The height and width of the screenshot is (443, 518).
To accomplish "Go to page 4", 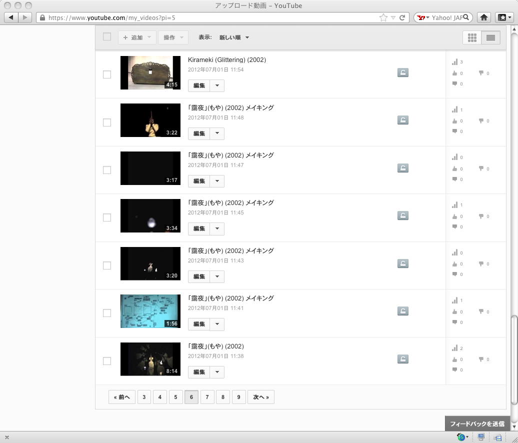I will pyautogui.click(x=160, y=397).
